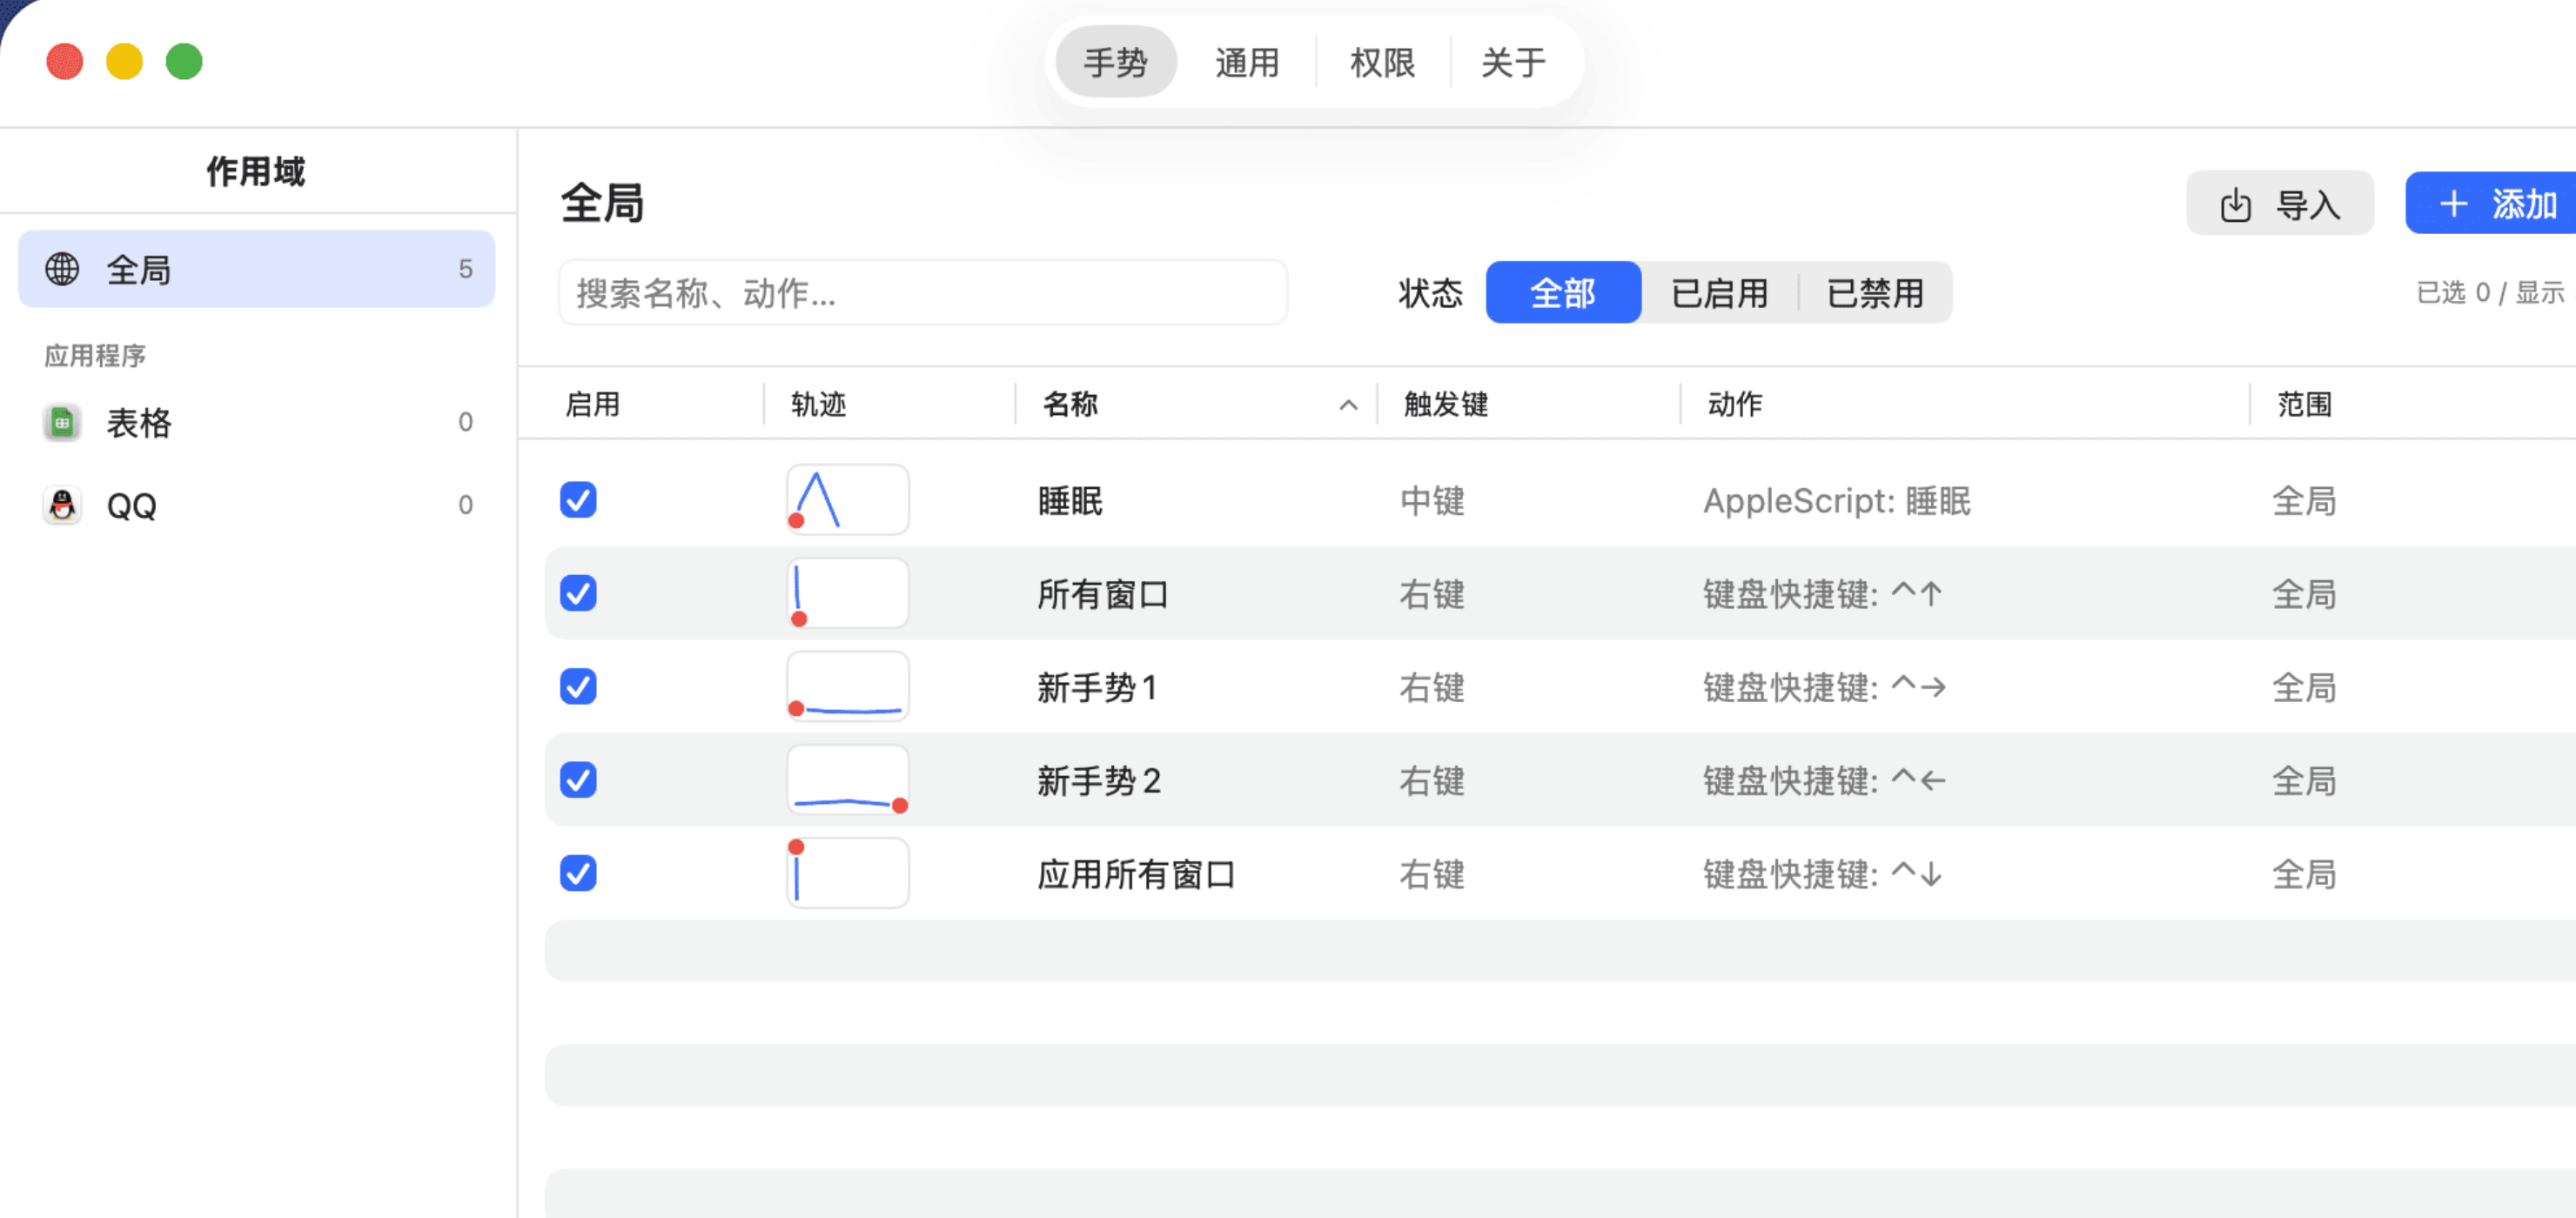Sort by 触发键 column header
The width and height of the screenshot is (2576, 1218).
(x=1446, y=405)
